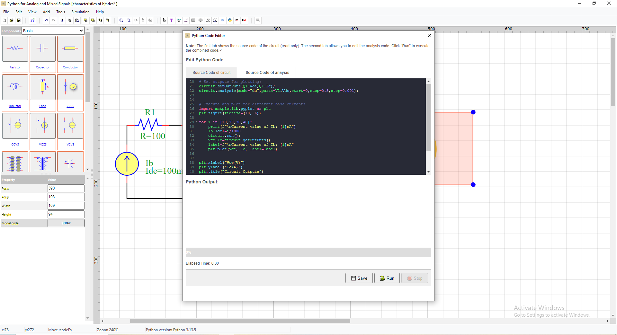The width and height of the screenshot is (617, 335).
Task: Open the Tools menu
Action: click(60, 12)
